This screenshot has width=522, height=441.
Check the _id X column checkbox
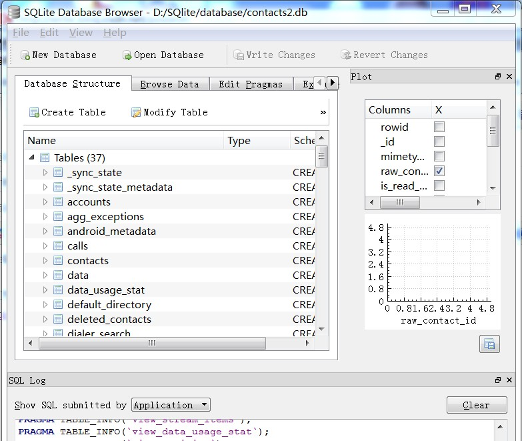tap(439, 141)
